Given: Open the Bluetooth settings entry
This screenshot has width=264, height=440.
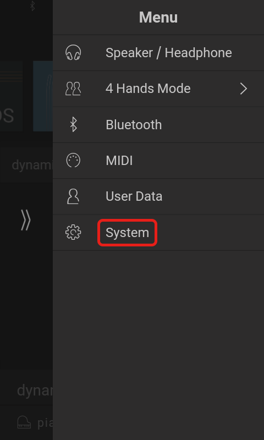Looking at the screenshot, I should pos(158,125).
